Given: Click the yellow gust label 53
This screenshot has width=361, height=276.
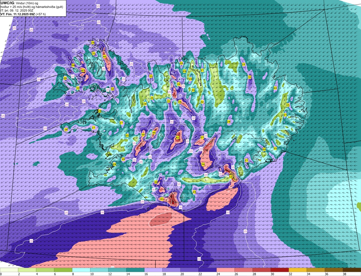Looking at the screenshot, I should pyautogui.click(x=231, y=177).
